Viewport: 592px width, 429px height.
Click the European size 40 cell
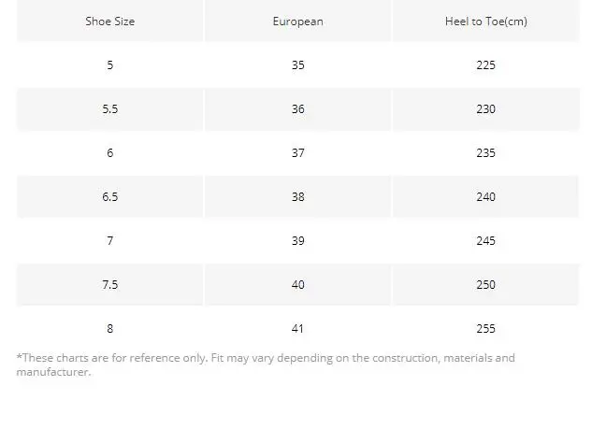pos(297,285)
